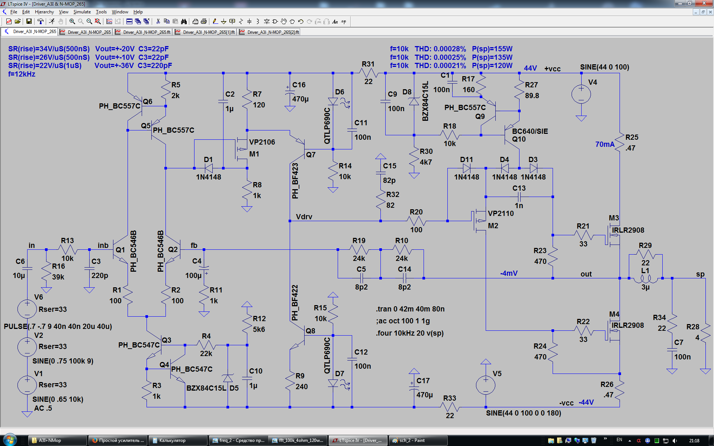714x446 pixels.
Task: Tile the windows with the tile icon
Action: pos(129,22)
